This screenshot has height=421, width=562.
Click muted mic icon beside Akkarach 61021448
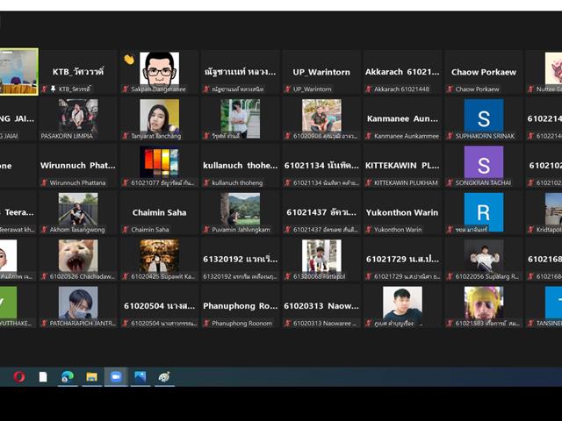[x=369, y=89]
